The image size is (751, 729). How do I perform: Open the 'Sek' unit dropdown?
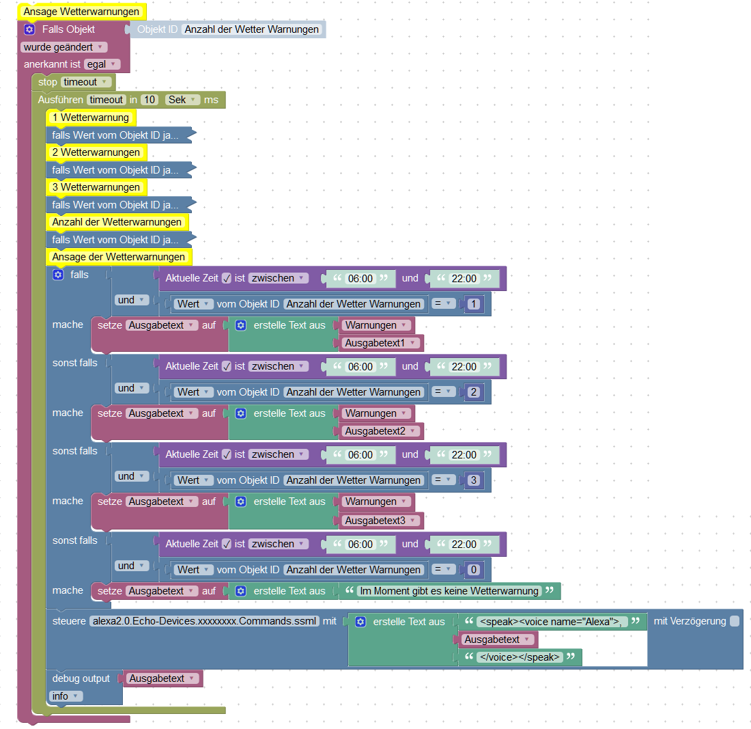[182, 100]
